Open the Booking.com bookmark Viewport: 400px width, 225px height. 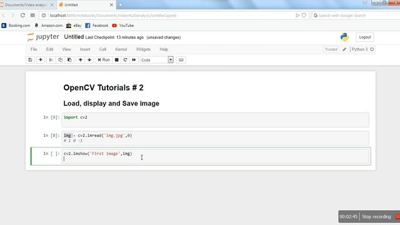pos(16,26)
